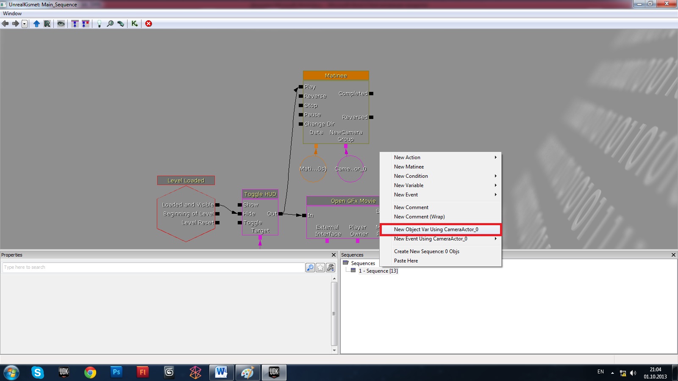Click the Properties scrollbar down arrow
This screenshot has width=678, height=381.
pos(334,350)
